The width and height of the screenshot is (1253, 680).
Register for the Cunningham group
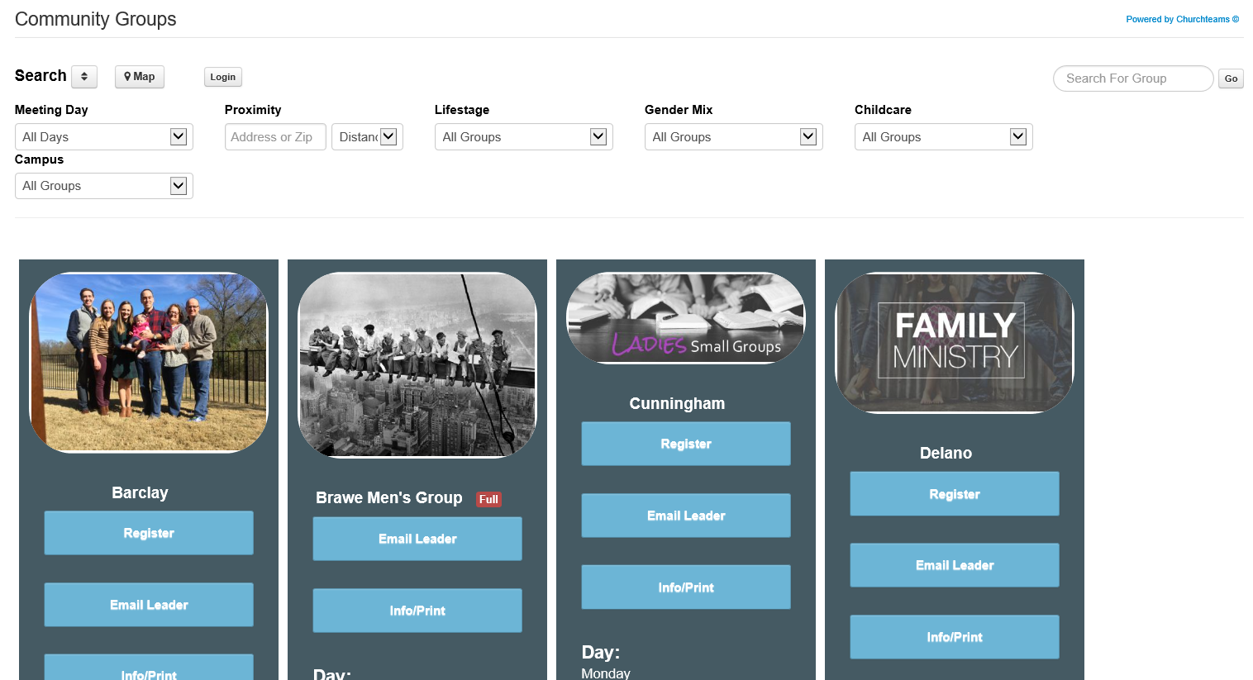pos(686,444)
